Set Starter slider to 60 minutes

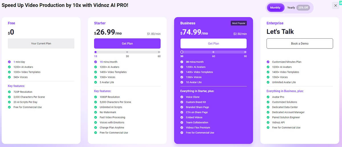coord(159,52)
